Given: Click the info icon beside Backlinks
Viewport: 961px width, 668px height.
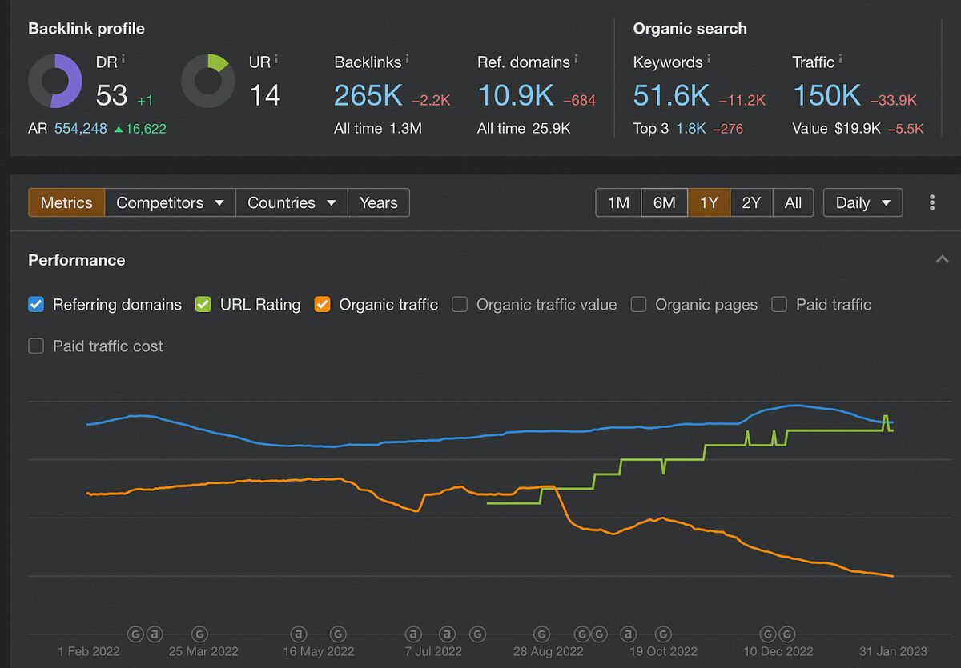Looking at the screenshot, I should pos(408,59).
